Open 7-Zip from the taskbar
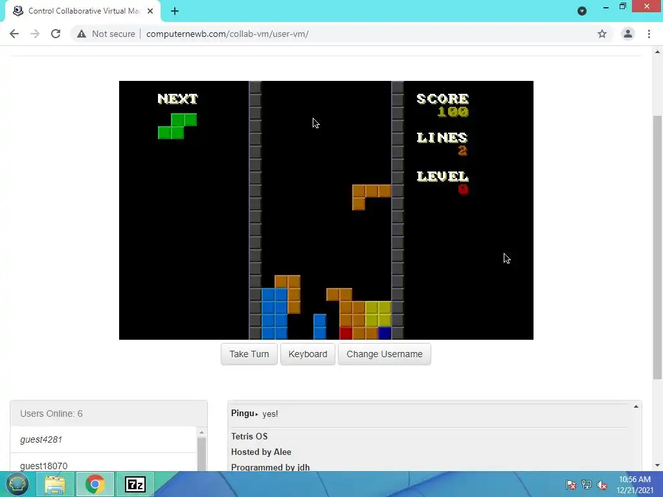Viewport: 663px width, 497px height. click(135, 484)
